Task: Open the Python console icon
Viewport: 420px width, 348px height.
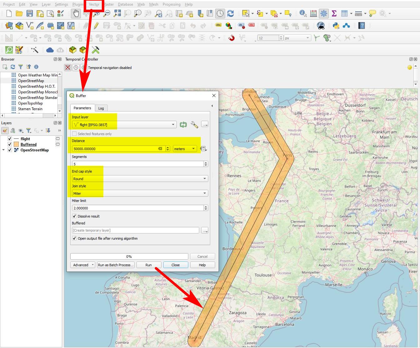Action: pyautogui.click(x=336, y=26)
